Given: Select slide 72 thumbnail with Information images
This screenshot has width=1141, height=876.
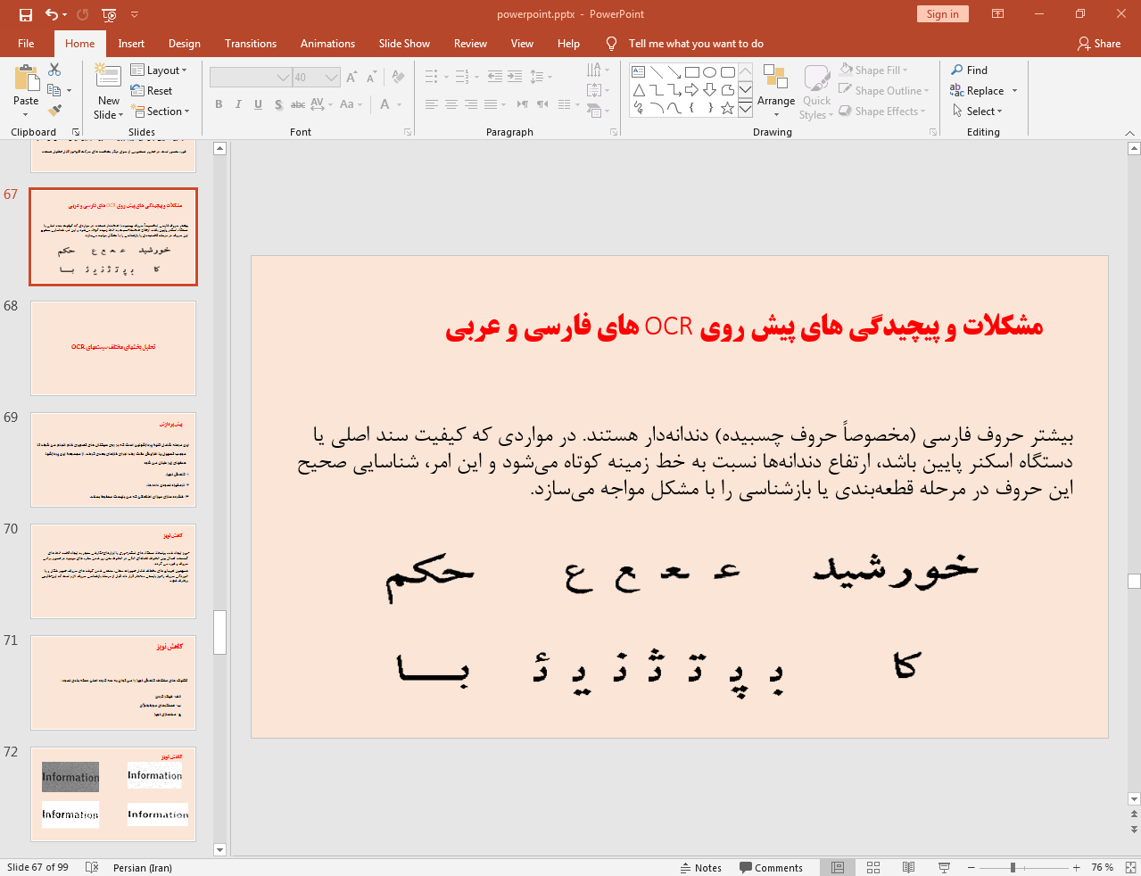Looking at the screenshot, I should tap(113, 794).
